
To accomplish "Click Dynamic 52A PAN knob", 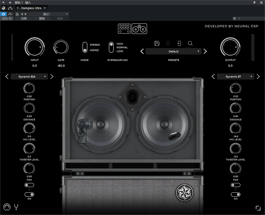I will (x=29, y=168).
